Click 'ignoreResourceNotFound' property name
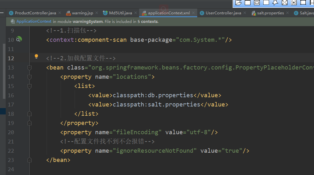 [154, 151]
